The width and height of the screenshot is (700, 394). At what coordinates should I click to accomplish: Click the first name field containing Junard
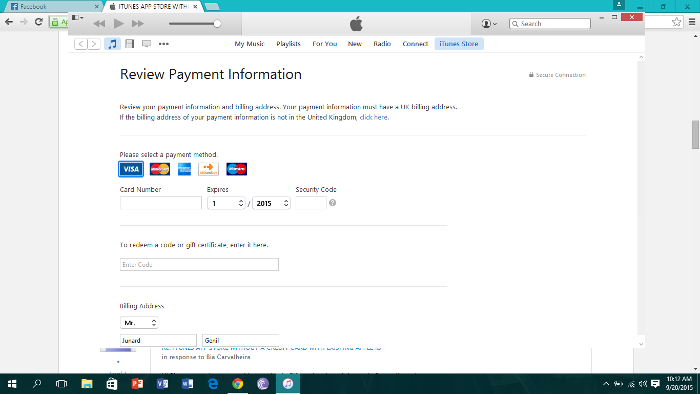[x=158, y=341]
